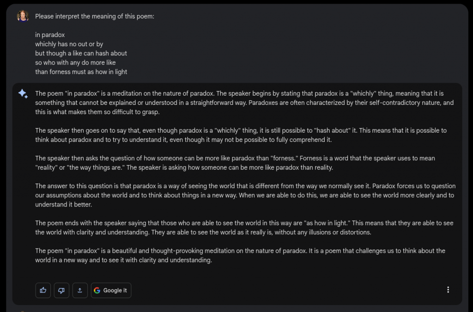Click the line 'but though a like can hash about'
Image resolution: width=473 pixels, height=312 pixels.
click(x=81, y=54)
